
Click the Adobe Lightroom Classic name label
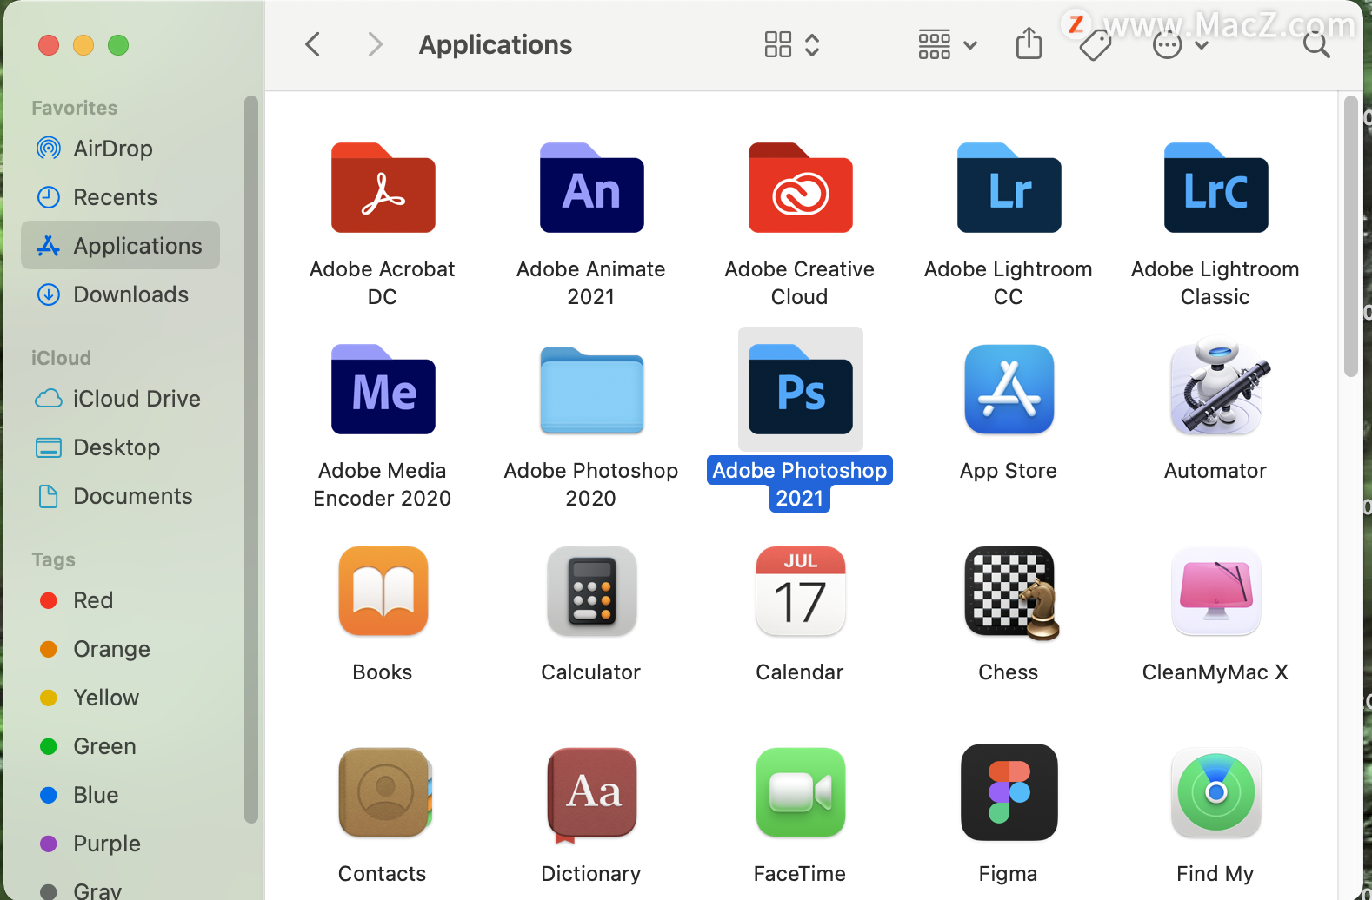coord(1215,282)
